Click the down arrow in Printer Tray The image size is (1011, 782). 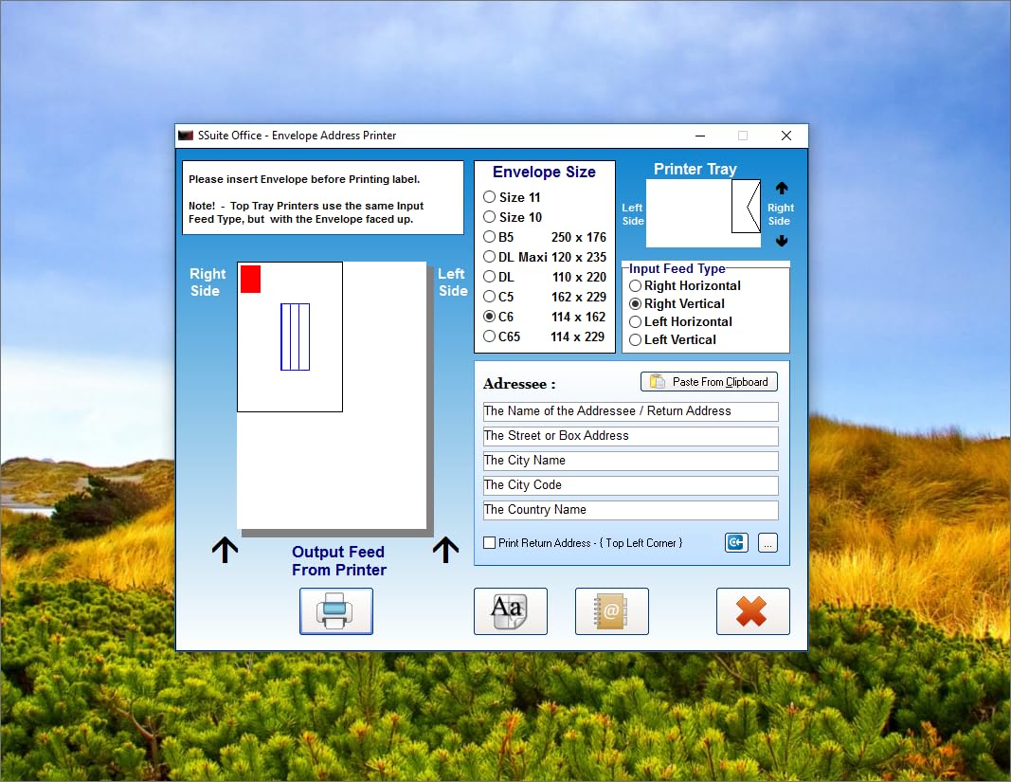coord(782,241)
